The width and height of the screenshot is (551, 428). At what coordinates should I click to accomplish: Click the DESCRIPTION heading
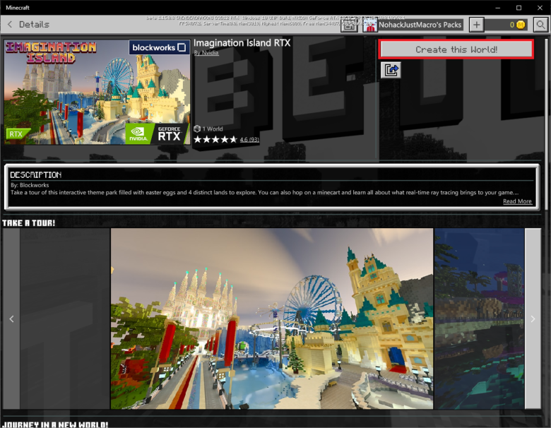point(36,174)
